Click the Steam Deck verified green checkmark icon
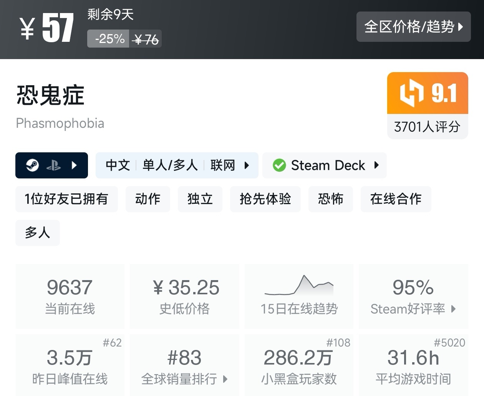Image resolution: width=484 pixels, height=396 pixels. point(280,165)
